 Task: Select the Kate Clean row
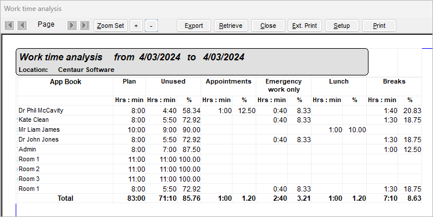[x=220, y=120]
